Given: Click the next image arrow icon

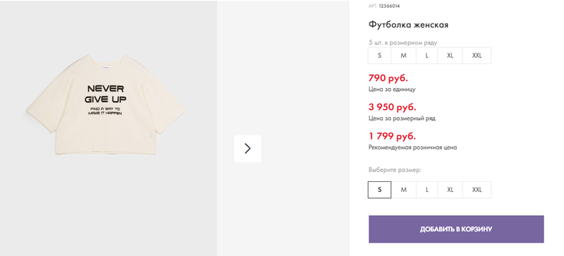Looking at the screenshot, I should 247,148.
